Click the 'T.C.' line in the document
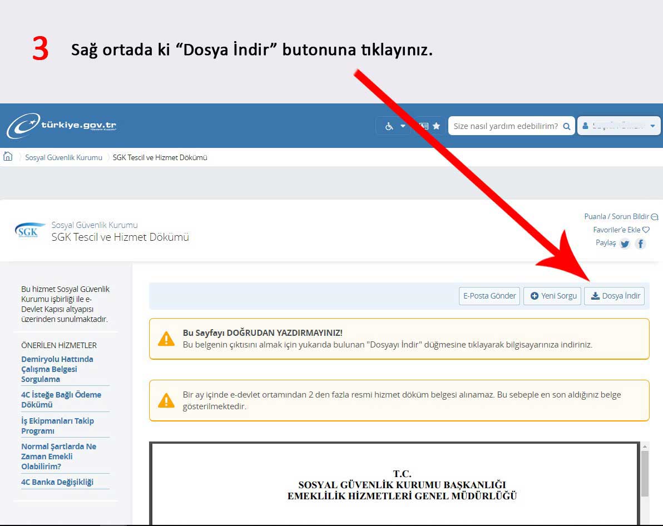 pos(402,474)
